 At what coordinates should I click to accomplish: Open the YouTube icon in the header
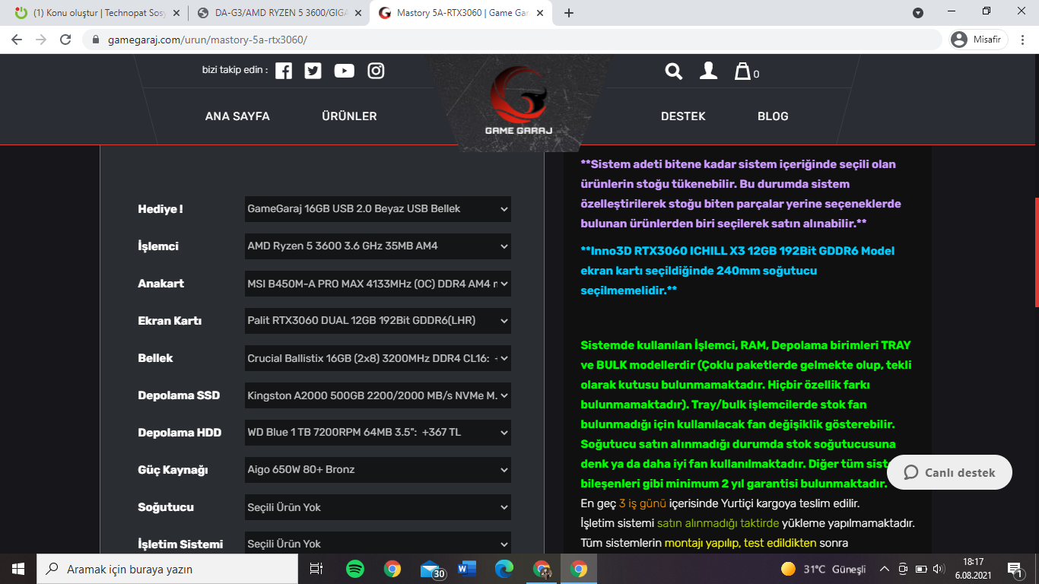[x=344, y=71]
